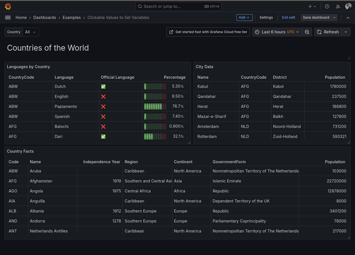Click the news RSS icon in top bar
This screenshot has height=255, width=355.
tap(338, 6)
